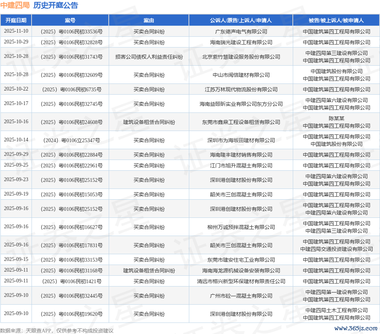Open case (2025)粤0106民初33536号
380x334 pixels.
[70, 32]
